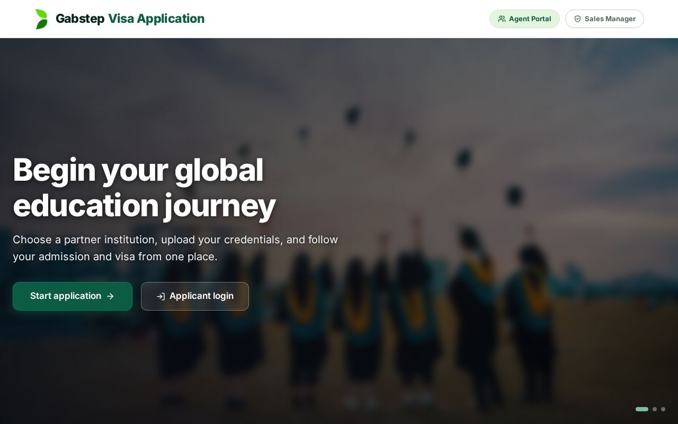Click the green leaf Gabstep logo

41,19
